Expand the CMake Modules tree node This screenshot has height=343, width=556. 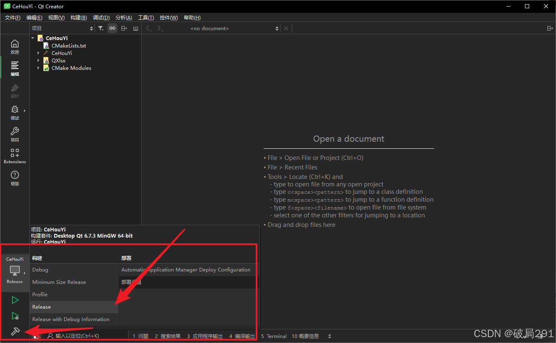click(39, 68)
